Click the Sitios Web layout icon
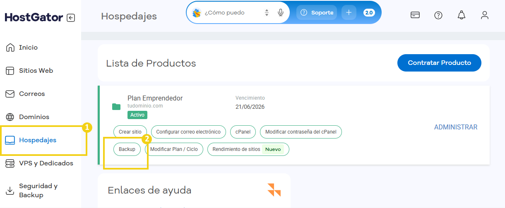Screen dimensions: 505x208 (10, 71)
